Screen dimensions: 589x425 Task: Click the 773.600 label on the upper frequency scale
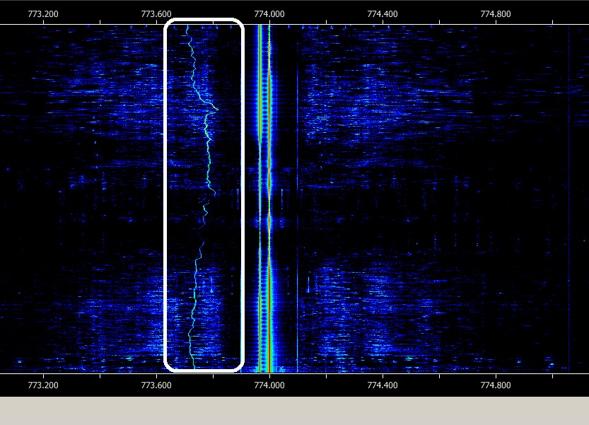pos(156,14)
